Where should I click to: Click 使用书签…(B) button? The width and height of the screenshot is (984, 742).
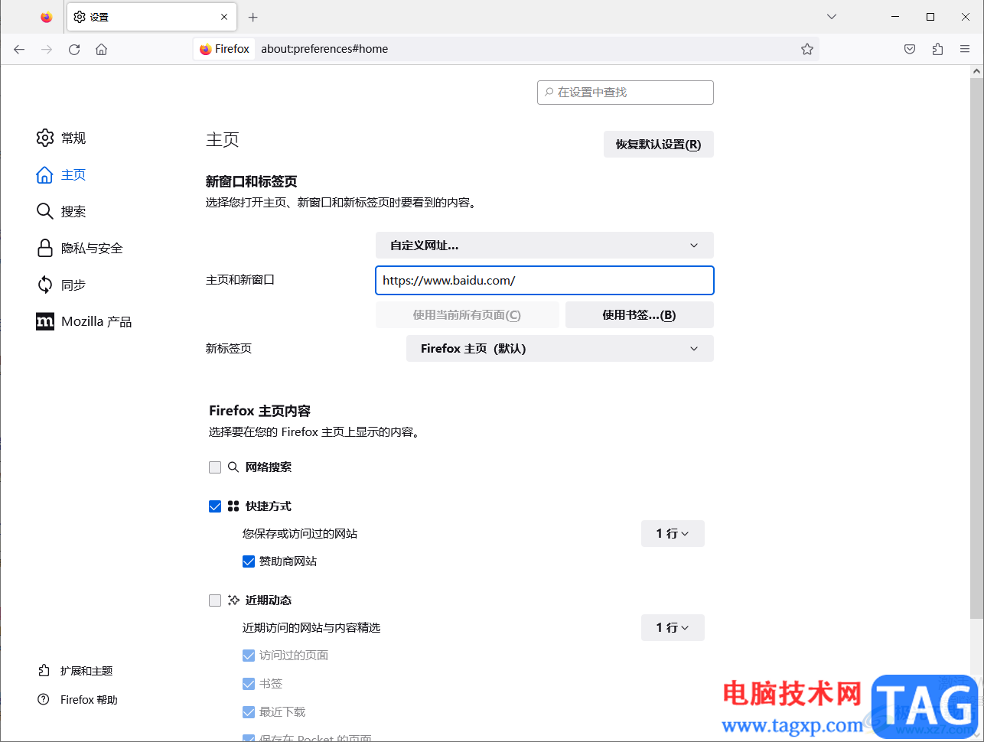640,315
